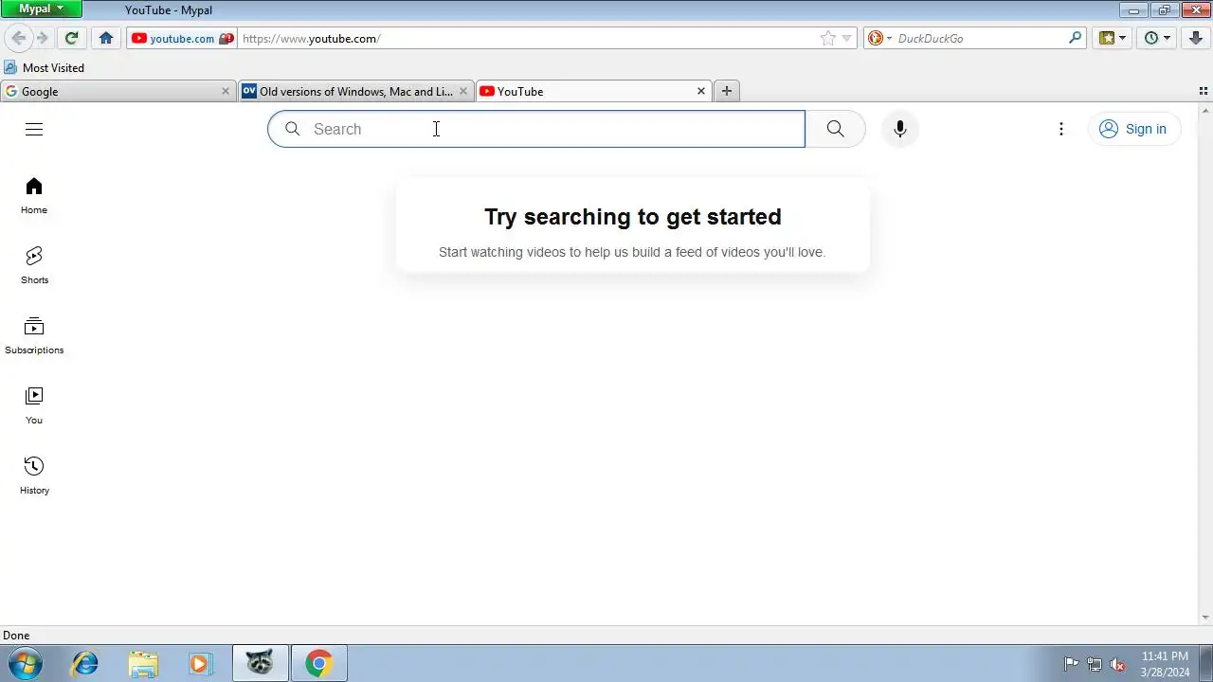Click Mypal raccoon taskbar icon
Viewport: 1213px width, 682px height.
point(260,663)
